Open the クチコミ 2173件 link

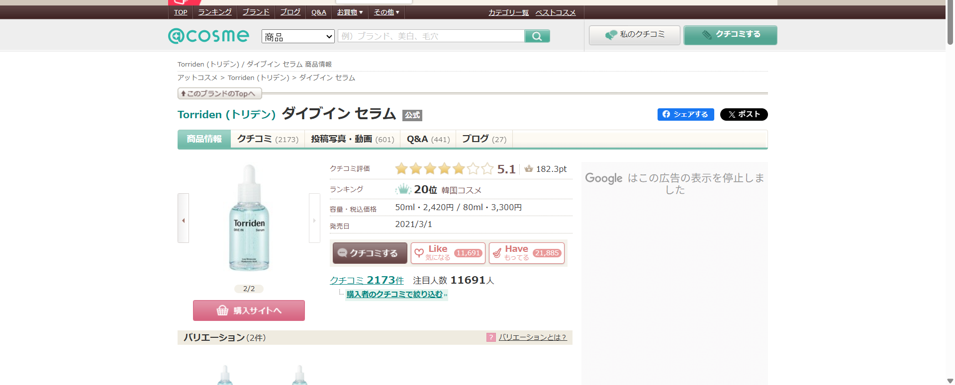(x=367, y=280)
